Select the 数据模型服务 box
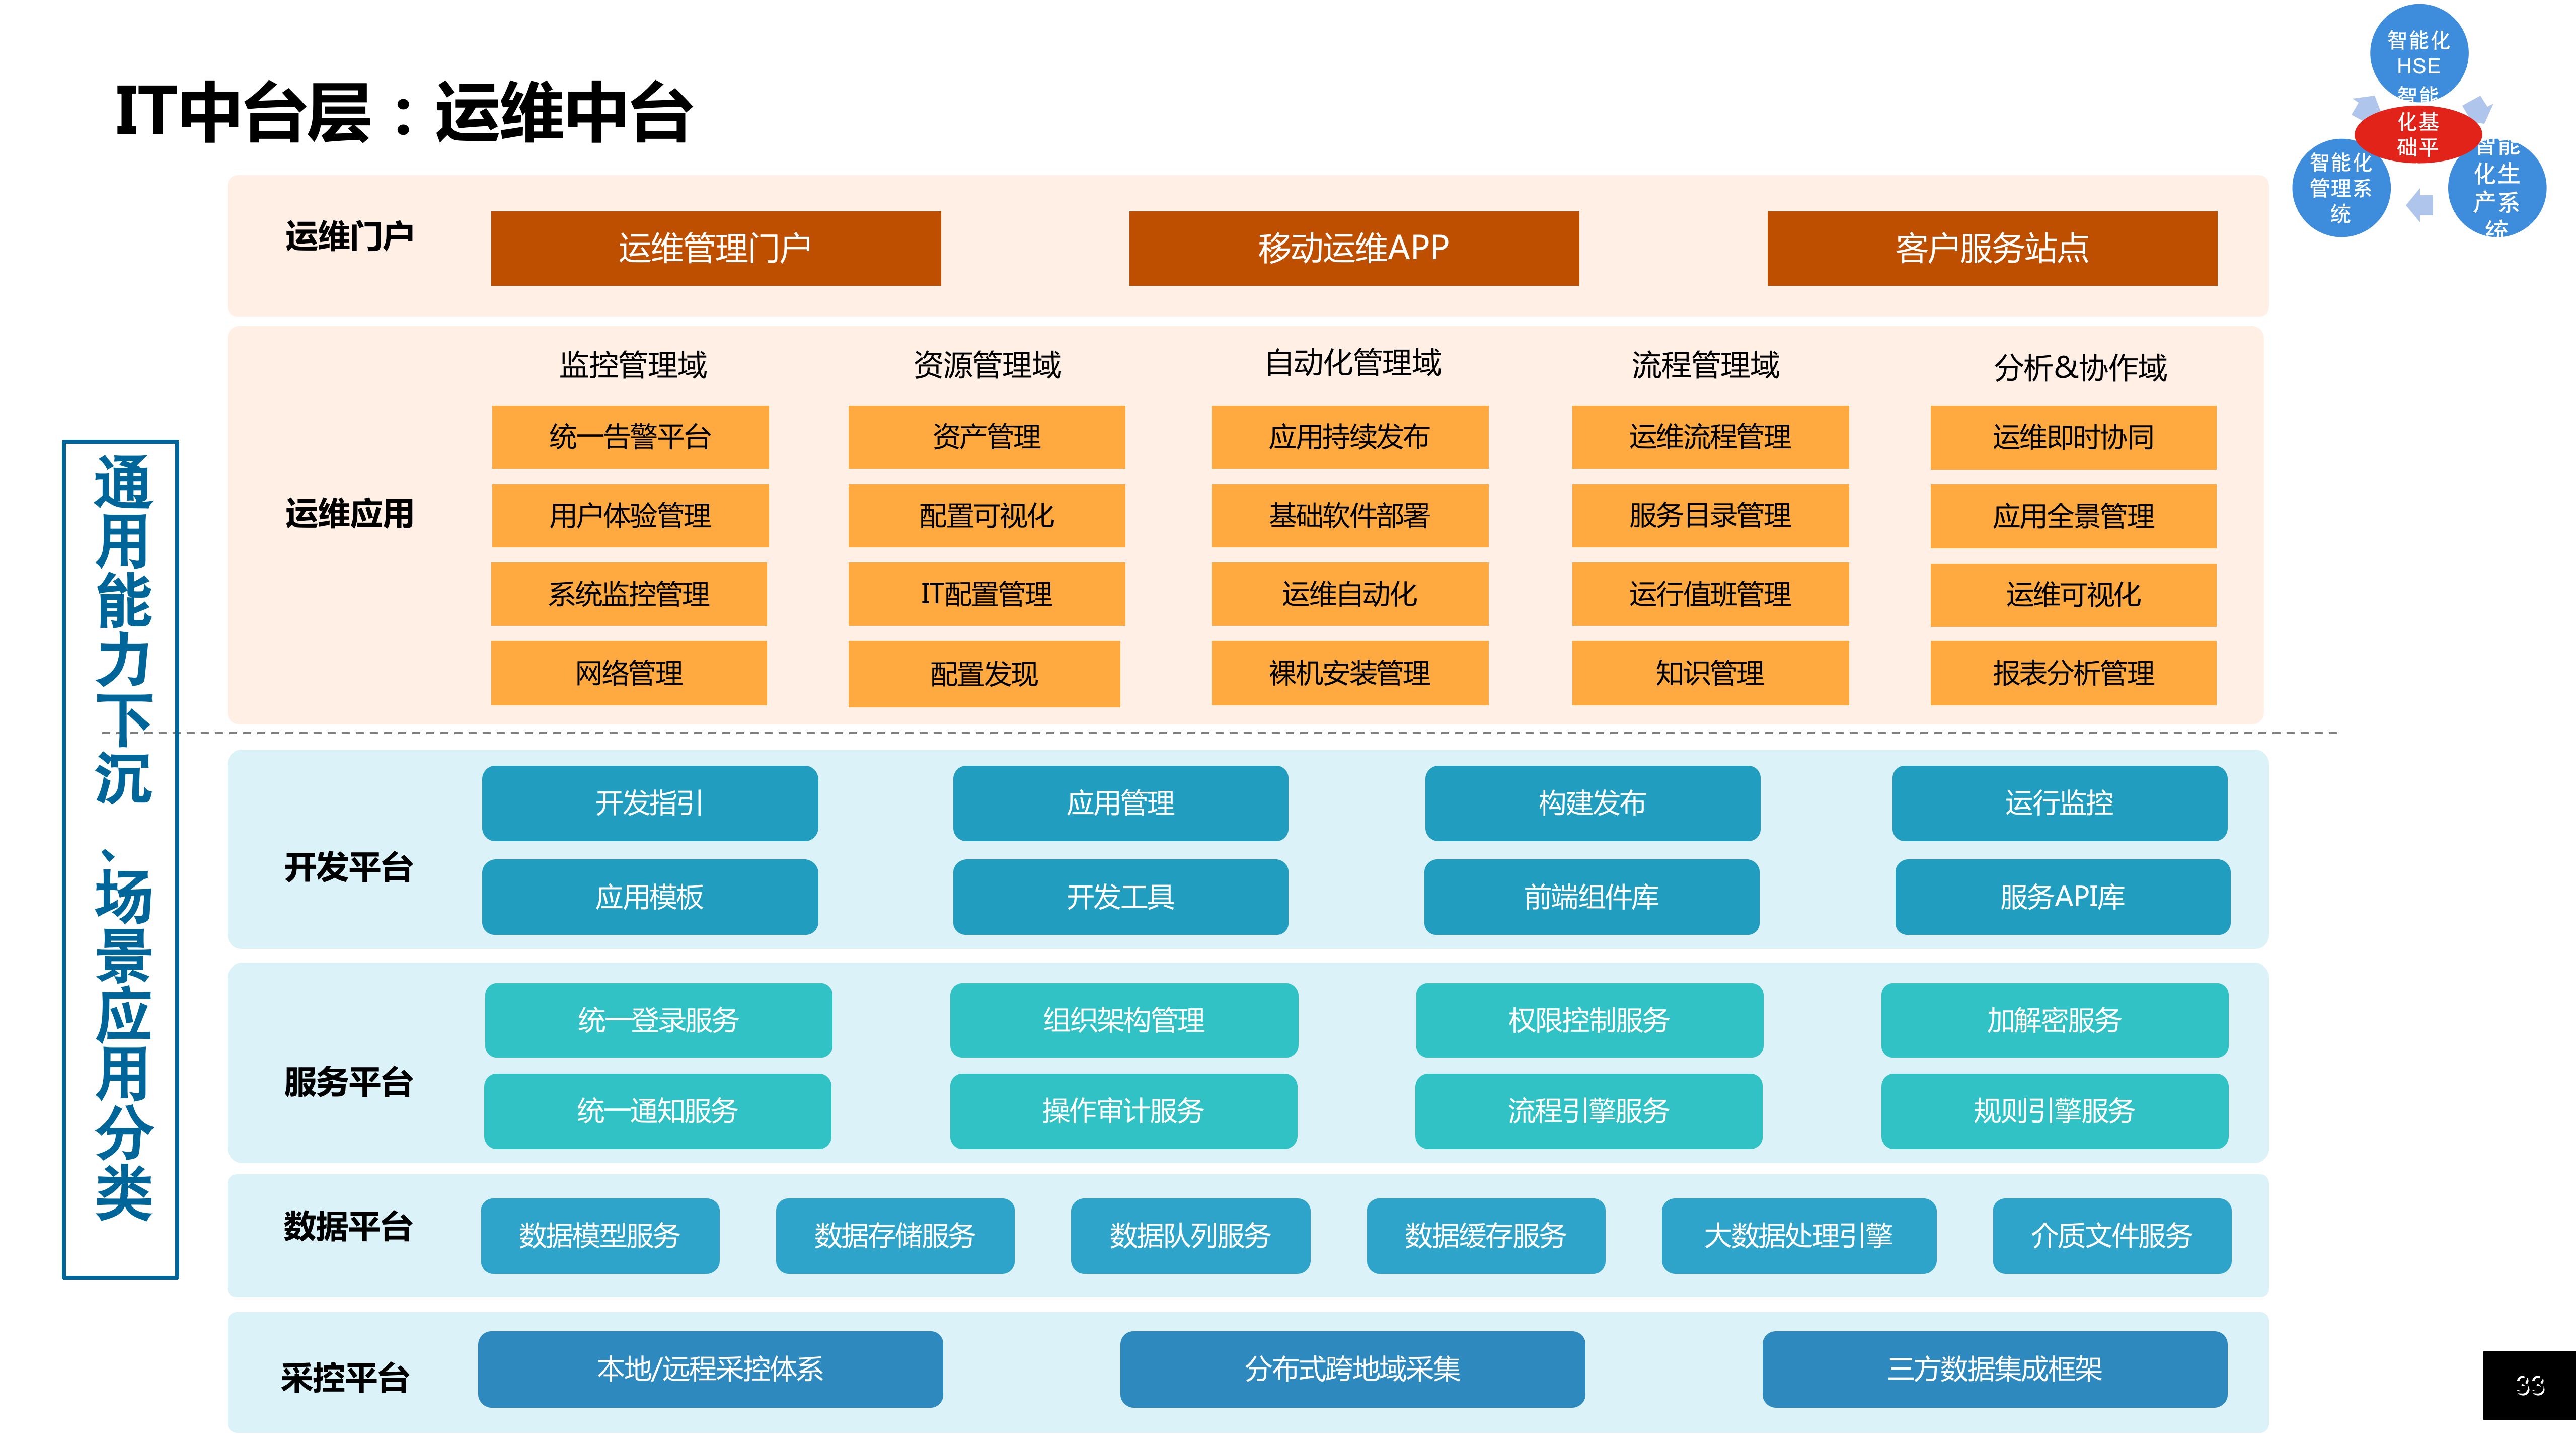The width and height of the screenshot is (2576, 1449). tap(600, 1236)
